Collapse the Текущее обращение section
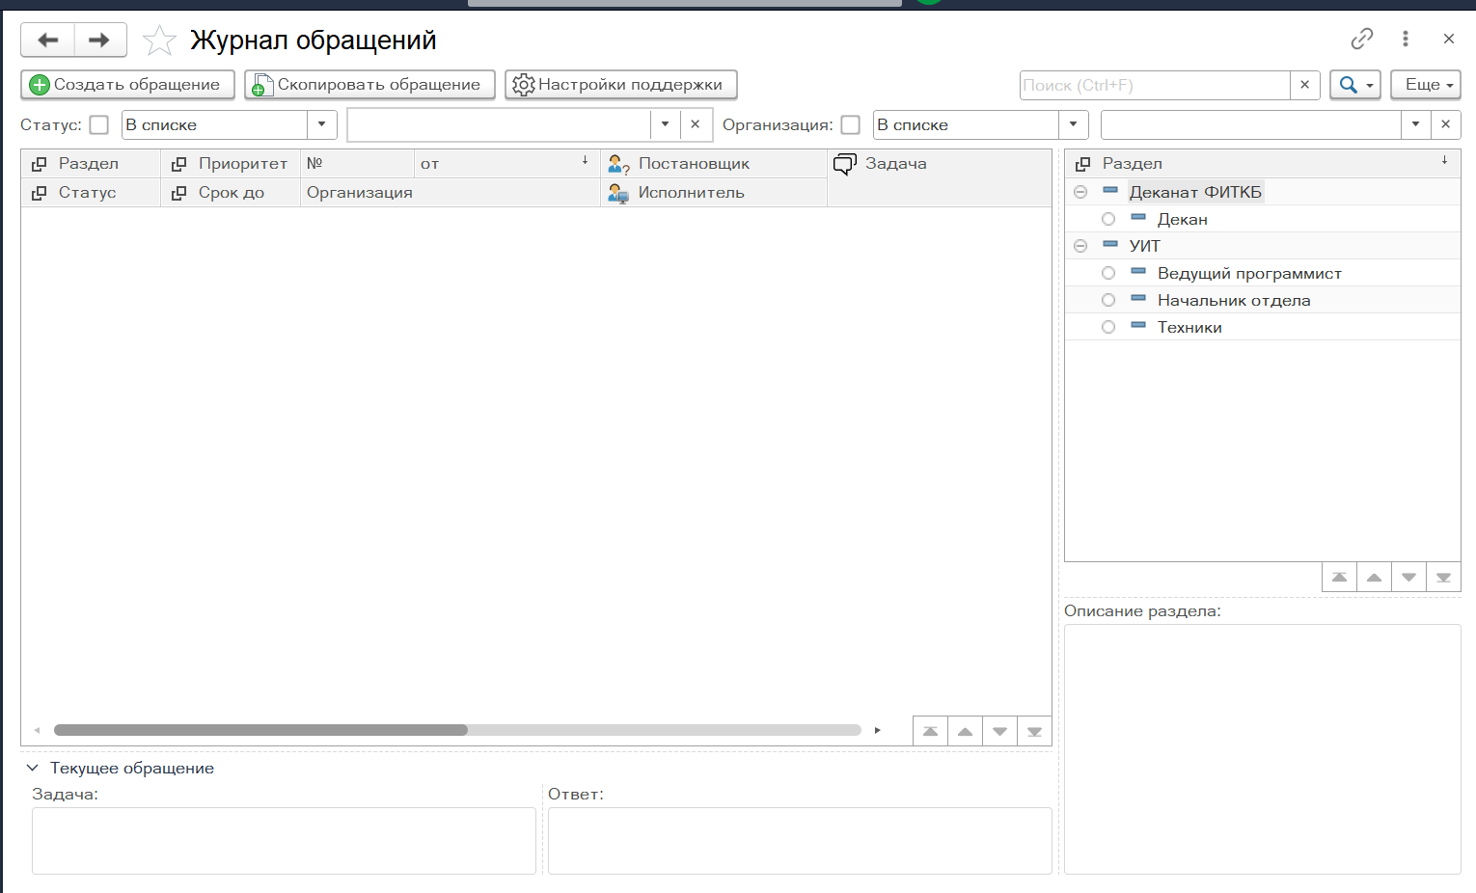Viewport: 1476px width, 893px height. [x=32, y=769]
